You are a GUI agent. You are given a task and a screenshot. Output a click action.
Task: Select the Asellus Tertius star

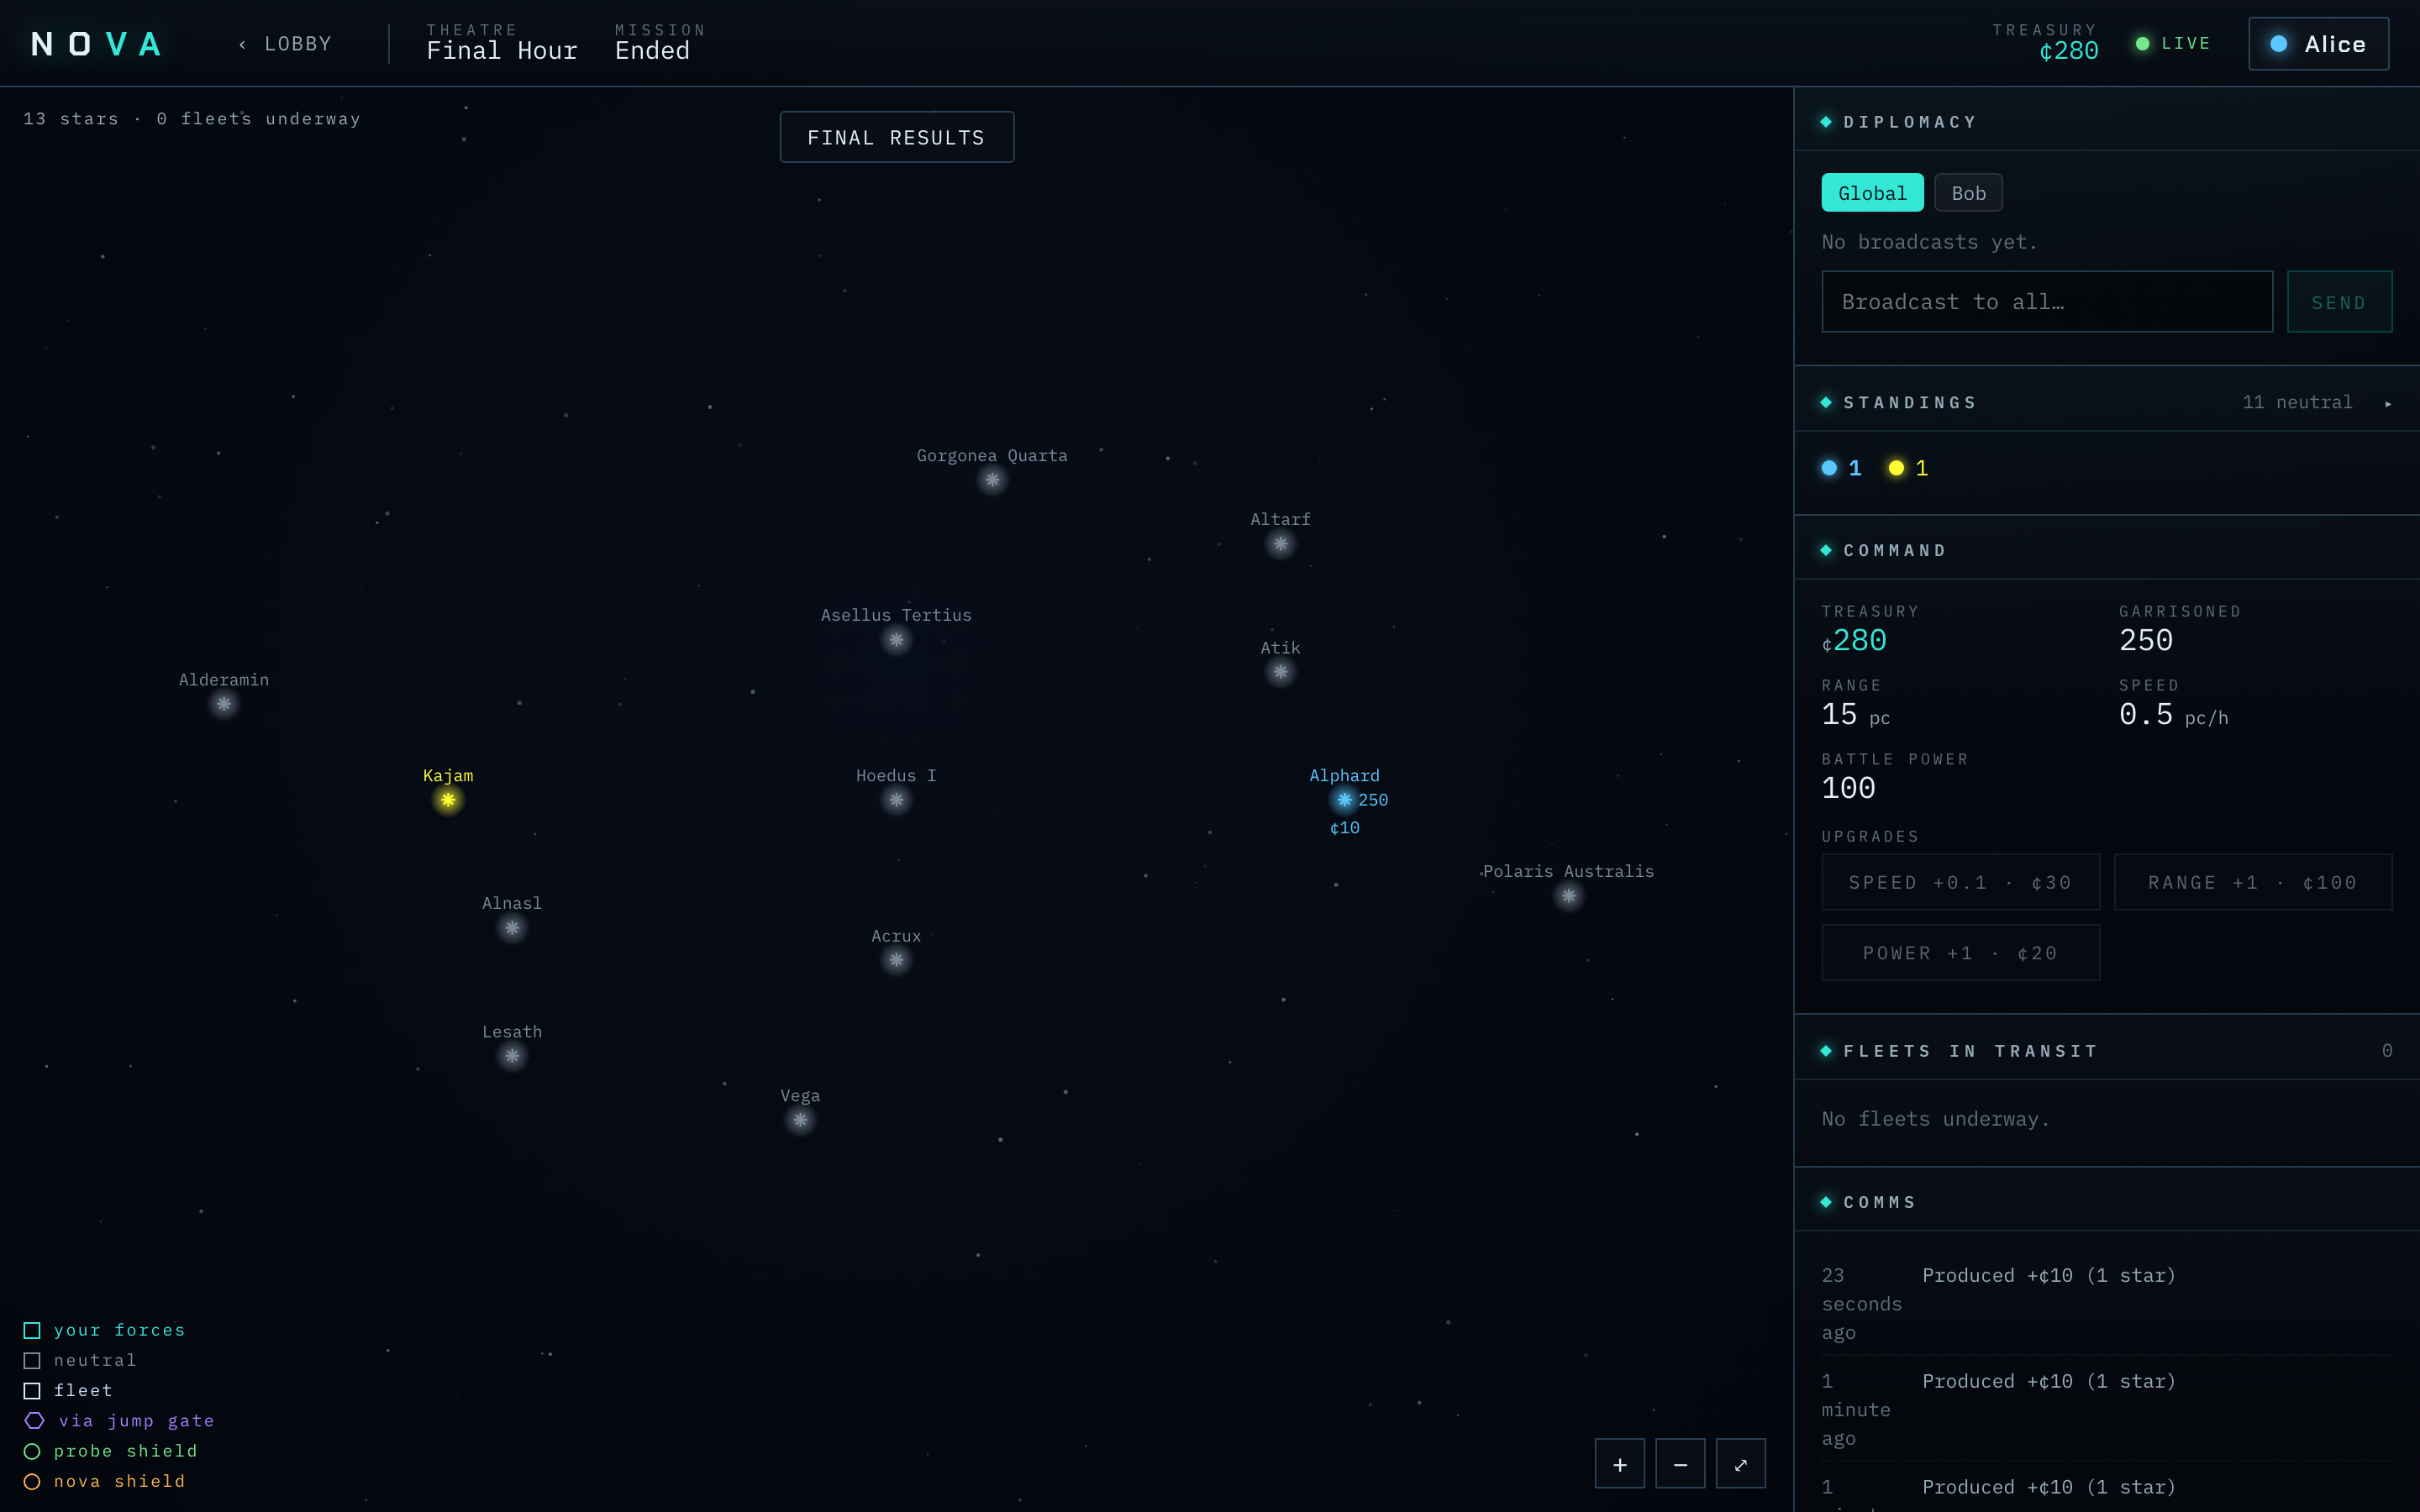(896, 640)
